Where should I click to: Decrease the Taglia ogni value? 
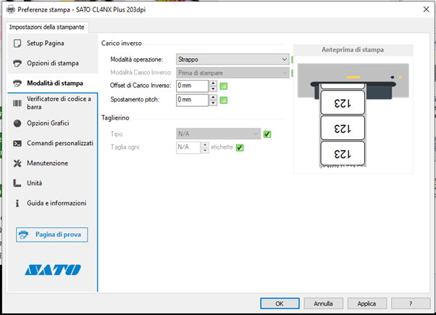205,150
